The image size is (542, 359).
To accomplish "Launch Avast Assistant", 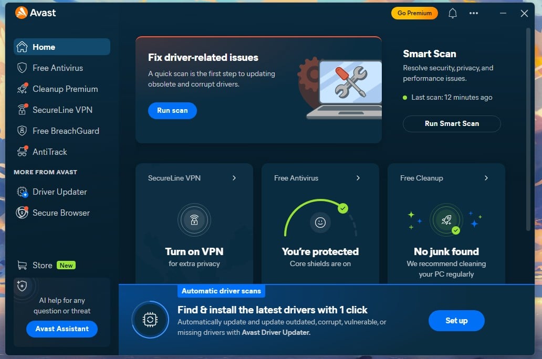I will [x=62, y=329].
